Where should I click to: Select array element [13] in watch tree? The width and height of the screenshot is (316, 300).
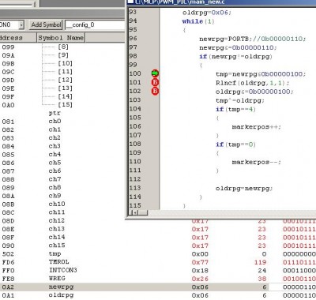click(65, 88)
